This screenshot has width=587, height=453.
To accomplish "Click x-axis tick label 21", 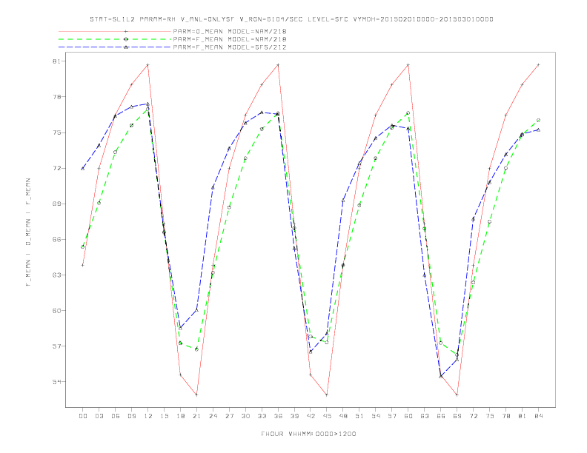I will point(196,416).
